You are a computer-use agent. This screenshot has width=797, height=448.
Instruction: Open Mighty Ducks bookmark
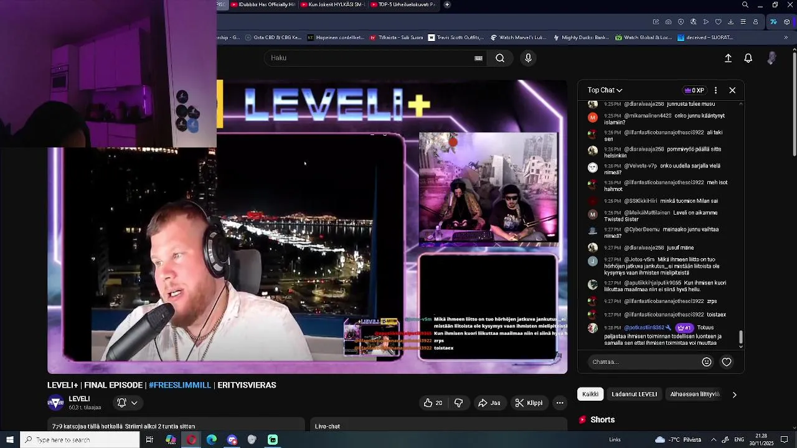pos(580,37)
